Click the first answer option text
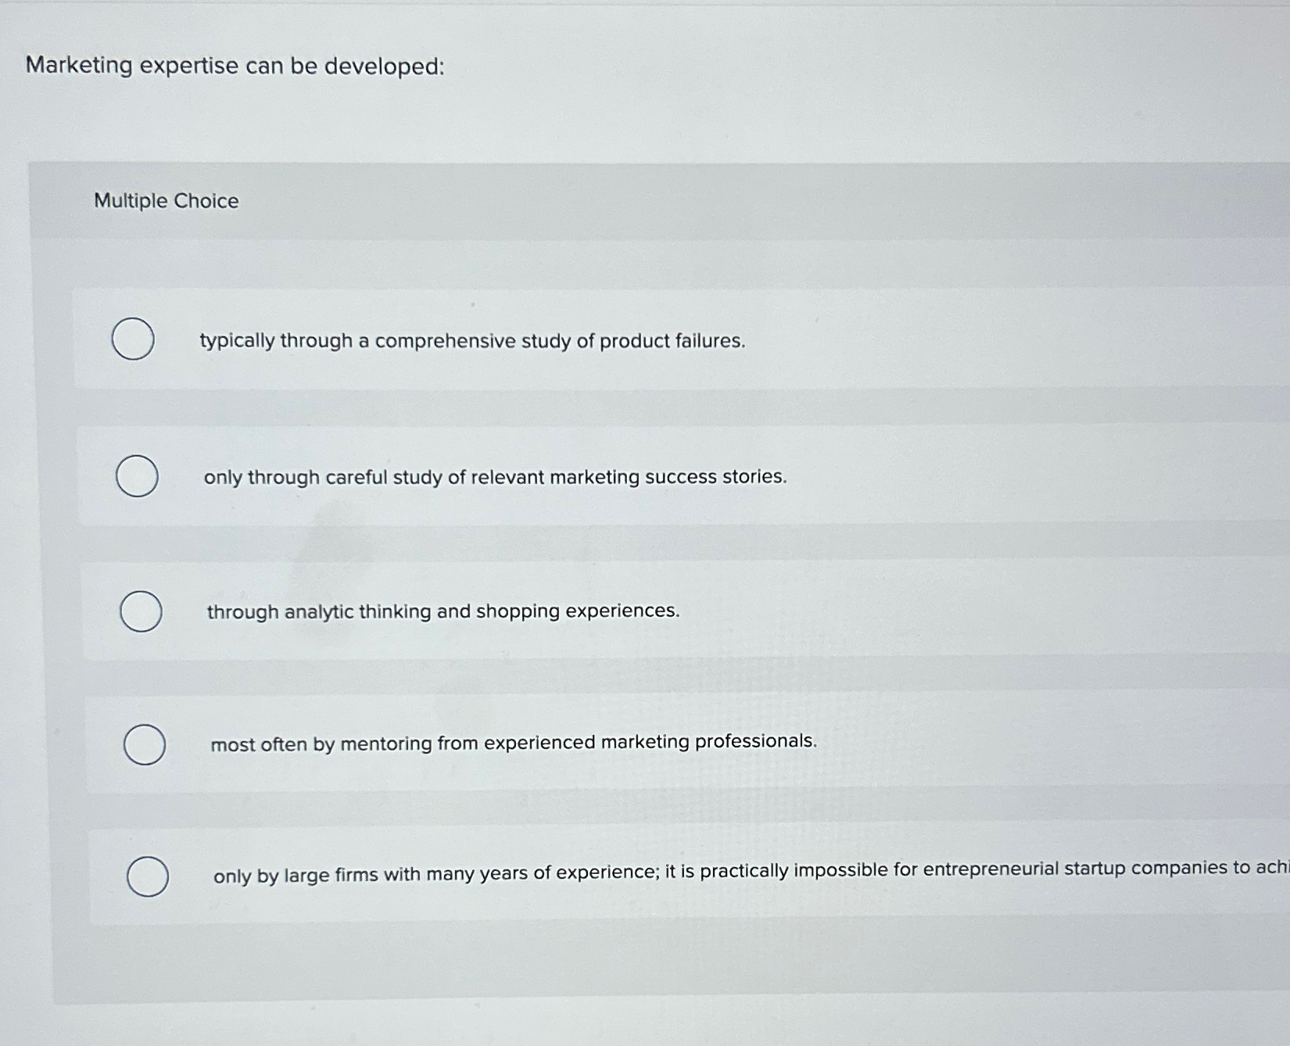 click(x=472, y=342)
